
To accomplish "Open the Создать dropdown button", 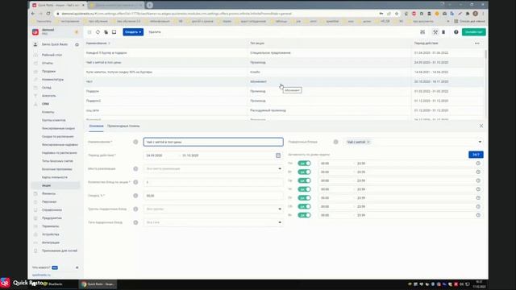I will (133, 32).
